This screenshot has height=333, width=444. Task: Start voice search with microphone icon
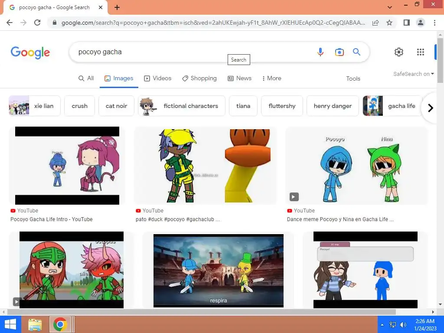coord(320,52)
